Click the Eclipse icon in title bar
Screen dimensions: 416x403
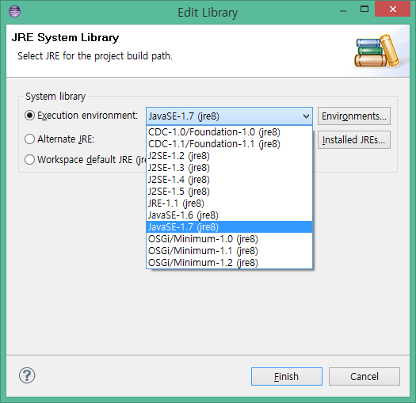tap(14, 11)
